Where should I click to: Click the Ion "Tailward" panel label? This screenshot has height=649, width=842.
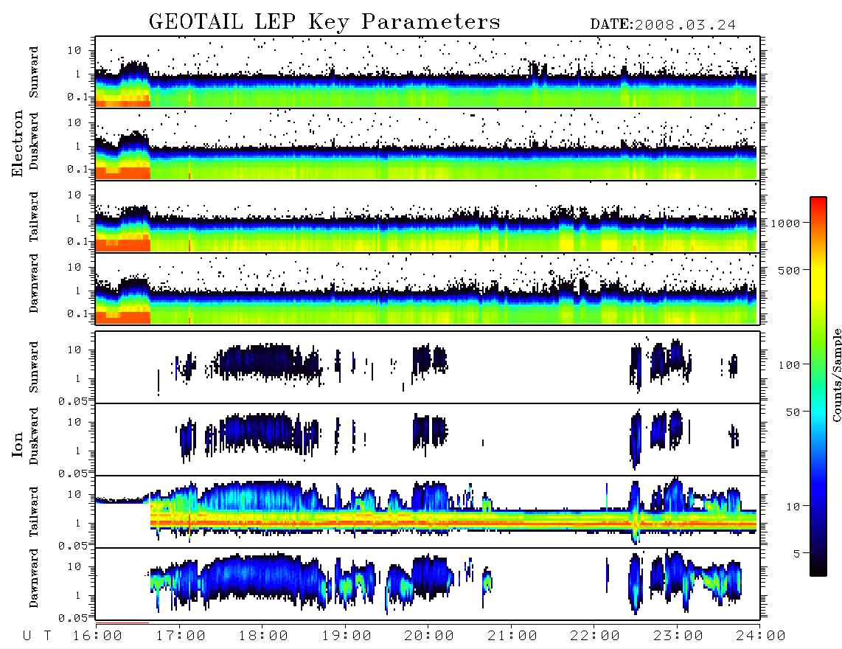pyautogui.click(x=34, y=512)
